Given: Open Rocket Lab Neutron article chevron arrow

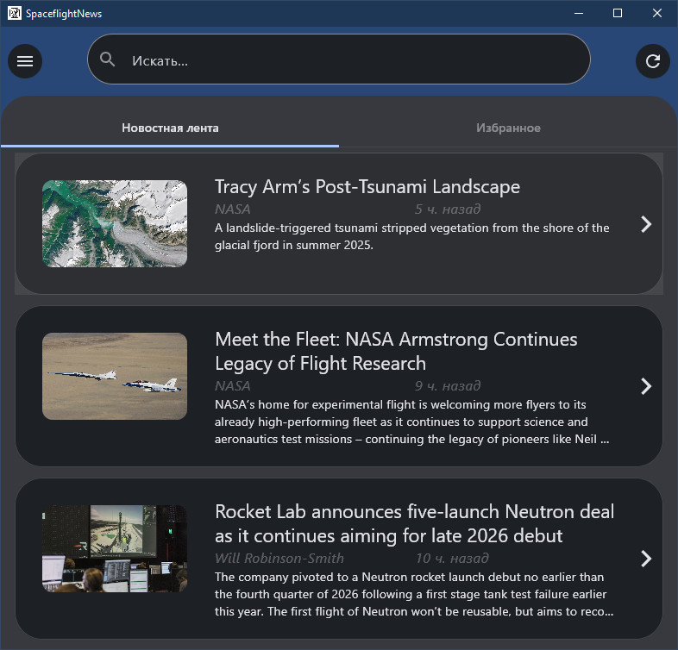Looking at the screenshot, I should point(646,559).
